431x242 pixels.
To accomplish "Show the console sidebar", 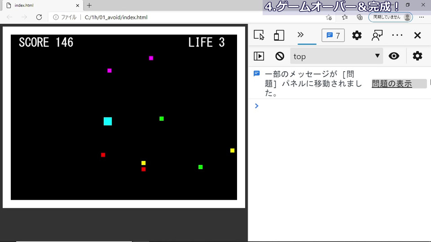I will coord(259,56).
